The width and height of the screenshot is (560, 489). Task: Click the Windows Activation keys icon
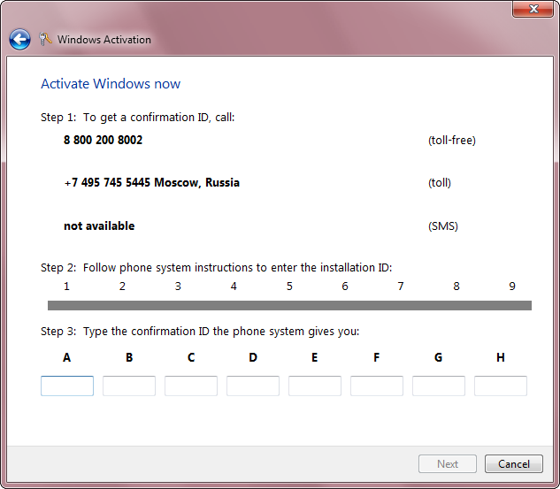pyautogui.click(x=45, y=39)
